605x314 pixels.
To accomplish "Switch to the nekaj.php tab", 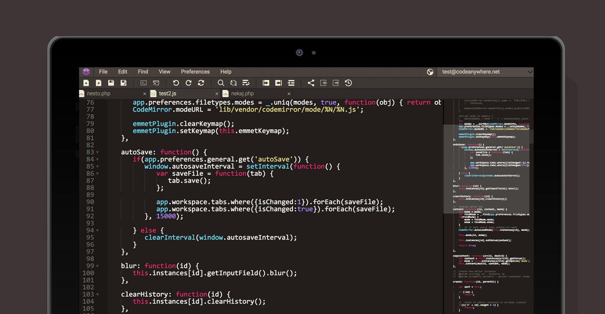I will coord(242,94).
